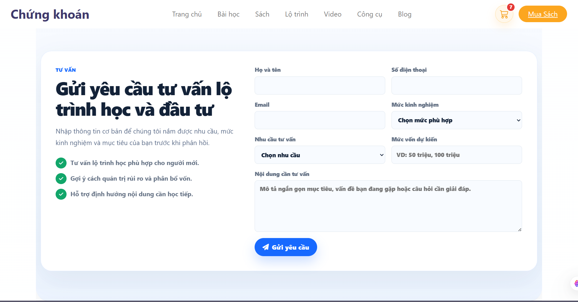Viewport: 578px width, 302px height.
Task: Click the floating chat widget at right edge
Action: coord(575,284)
